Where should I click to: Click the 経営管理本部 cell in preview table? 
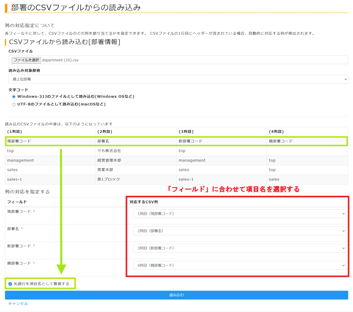(x=109, y=160)
